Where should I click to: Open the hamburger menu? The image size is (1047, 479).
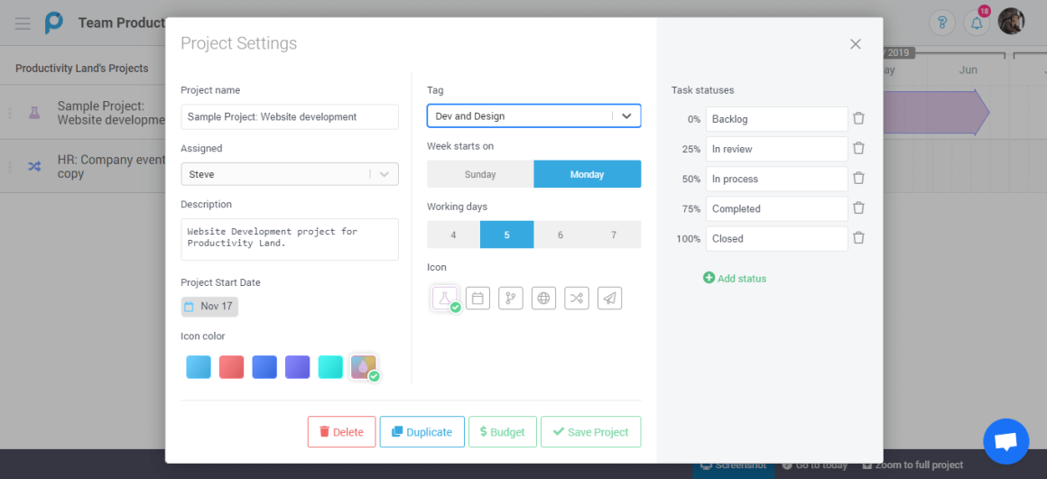click(23, 23)
